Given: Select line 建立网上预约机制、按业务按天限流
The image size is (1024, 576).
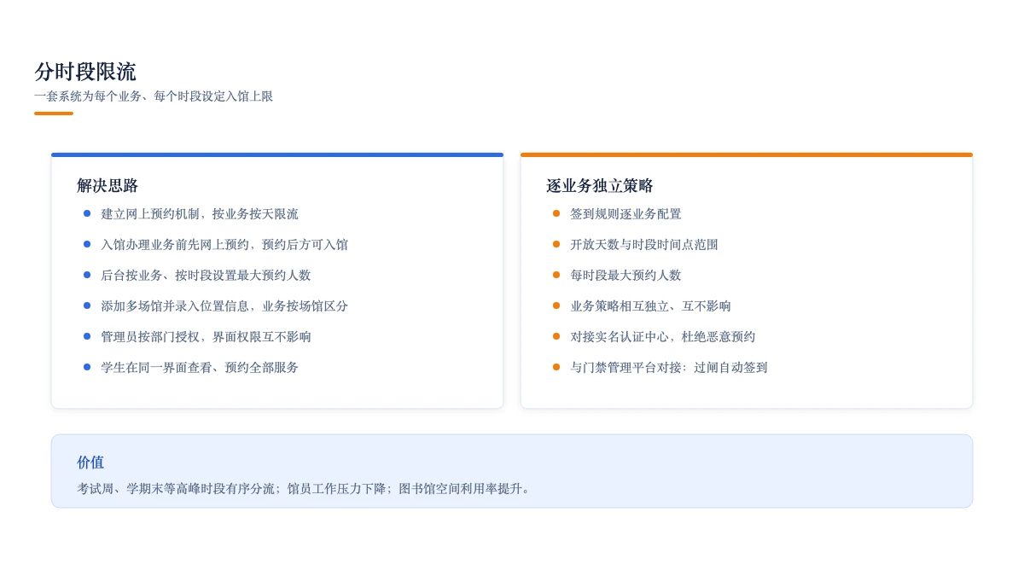Looking at the screenshot, I should pos(200,214).
